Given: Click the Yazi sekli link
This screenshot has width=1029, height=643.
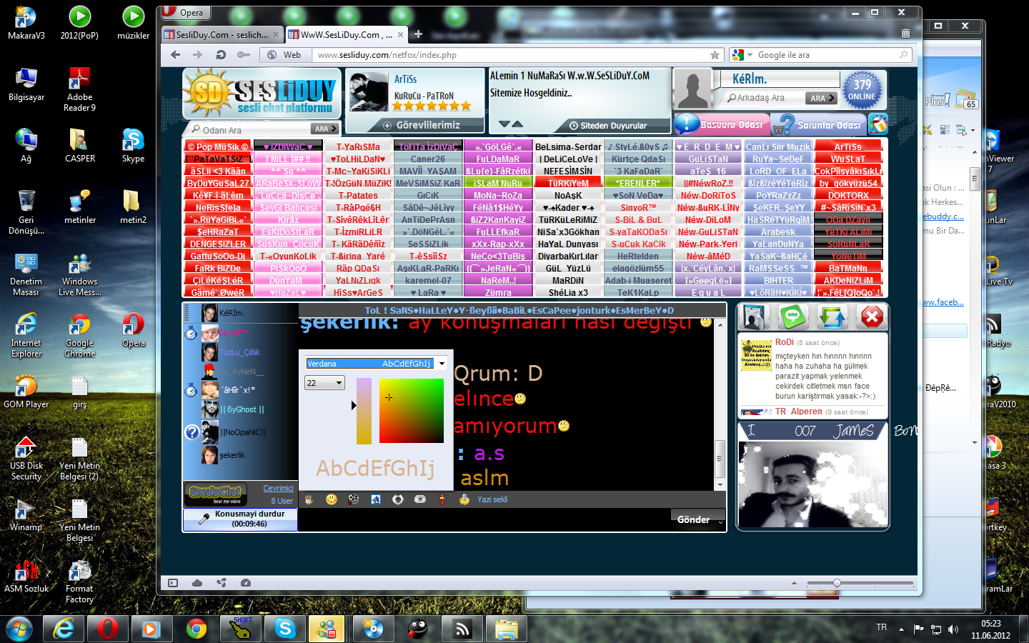Looking at the screenshot, I should pyautogui.click(x=492, y=499).
